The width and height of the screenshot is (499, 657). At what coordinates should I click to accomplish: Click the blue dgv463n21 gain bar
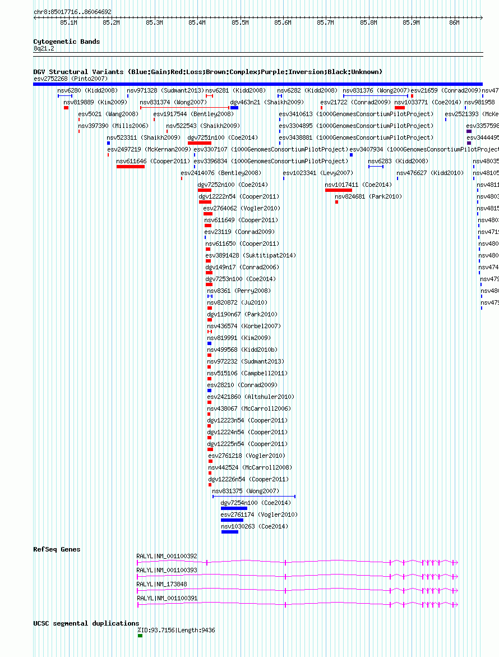(234, 108)
